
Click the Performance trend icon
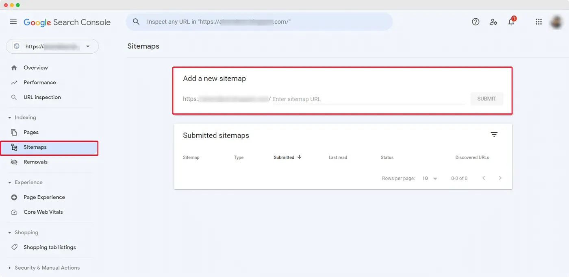pyautogui.click(x=14, y=83)
